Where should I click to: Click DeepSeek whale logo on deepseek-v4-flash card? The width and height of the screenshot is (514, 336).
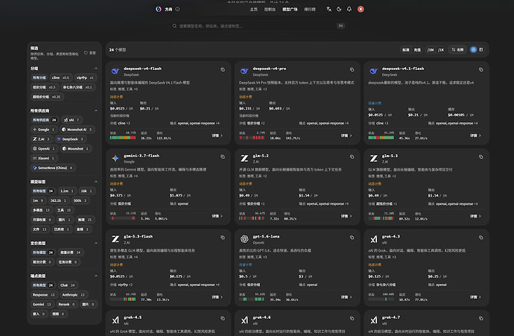tap(115, 71)
